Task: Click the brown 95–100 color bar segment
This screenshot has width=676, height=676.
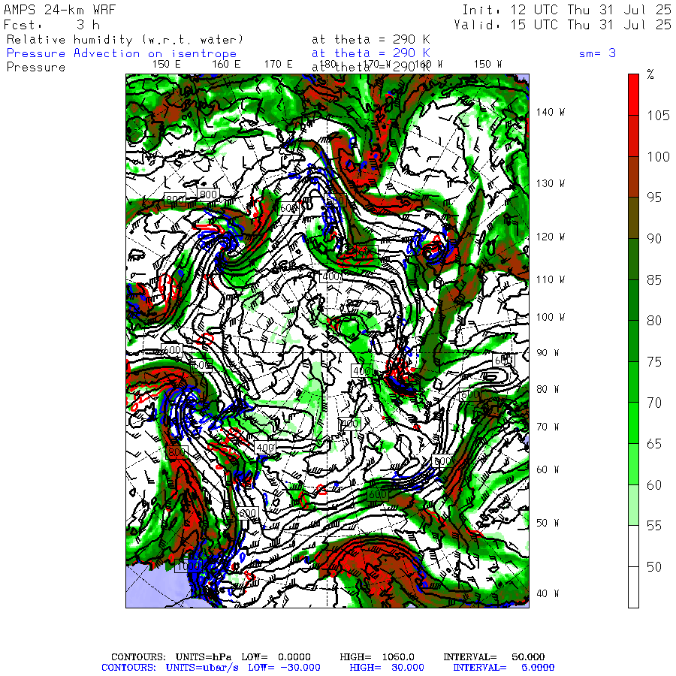Action: click(x=633, y=177)
